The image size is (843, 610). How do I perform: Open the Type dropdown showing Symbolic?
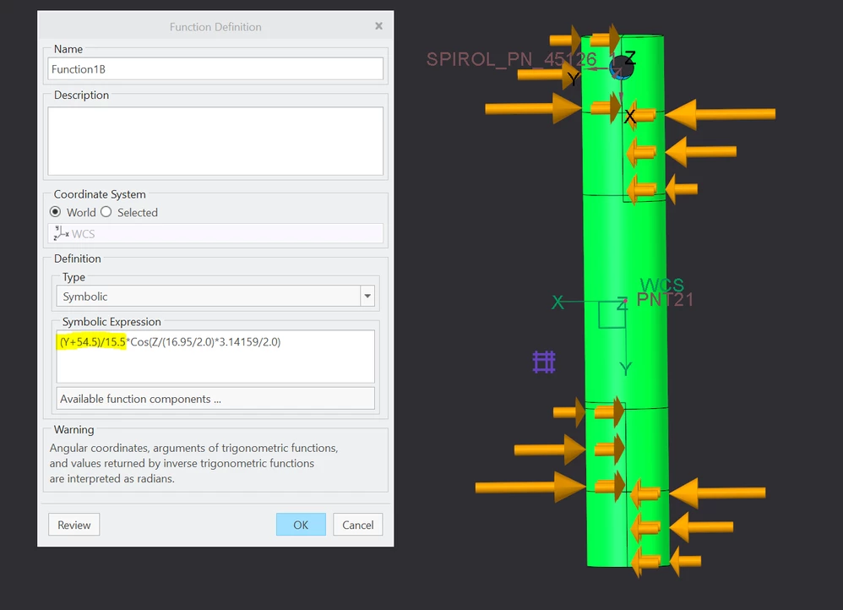367,297
